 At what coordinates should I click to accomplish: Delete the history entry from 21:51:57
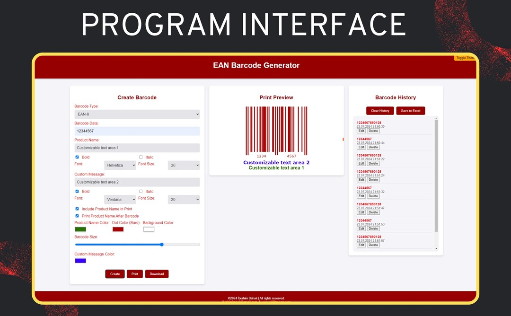click(373, 245)
